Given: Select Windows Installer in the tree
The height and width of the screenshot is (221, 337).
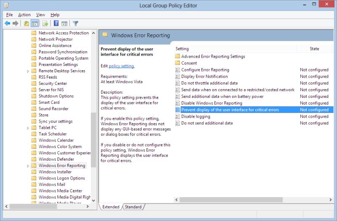Looking at the screenshot, I should pos(55,172).
